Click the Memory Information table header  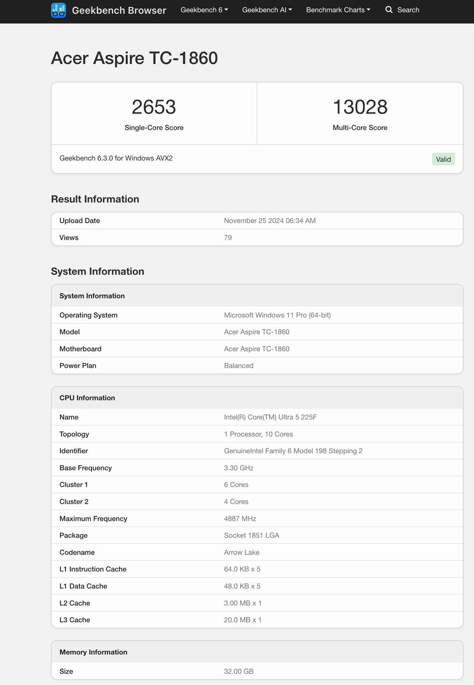257,652
